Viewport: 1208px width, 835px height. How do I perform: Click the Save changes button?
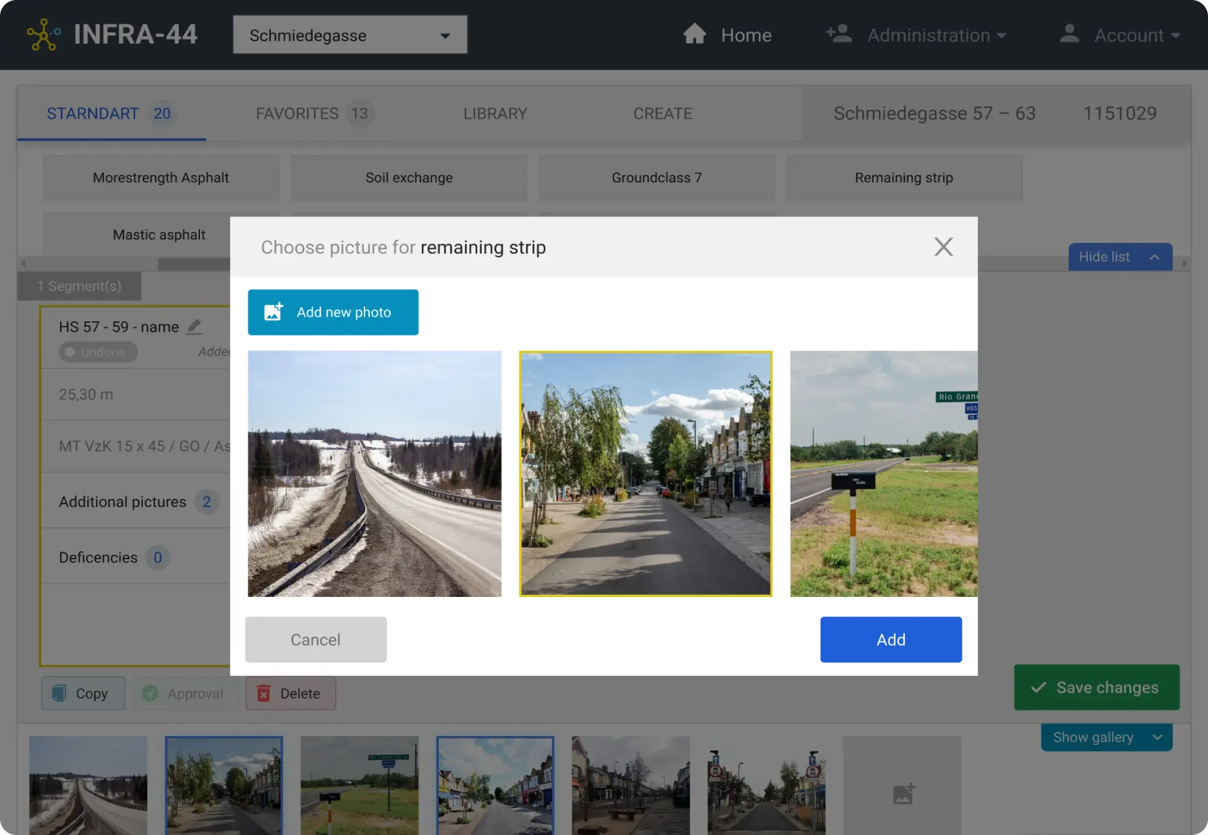point(1096,687)
